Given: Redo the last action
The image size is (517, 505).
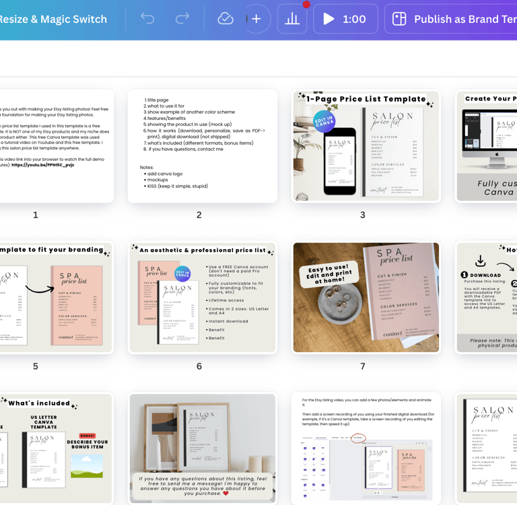Looking at the screenshot, I should (x=182, y=19).
